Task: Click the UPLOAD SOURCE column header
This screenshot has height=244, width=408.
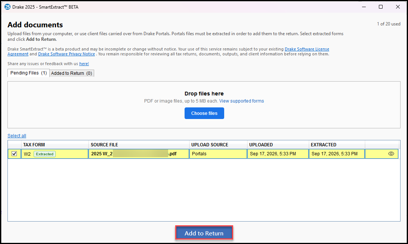Action: click(218, 145)
